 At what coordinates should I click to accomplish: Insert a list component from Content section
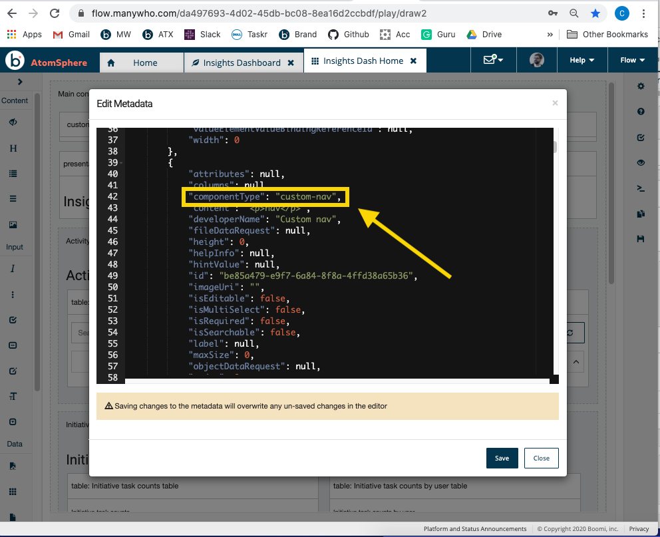[13, 173]
